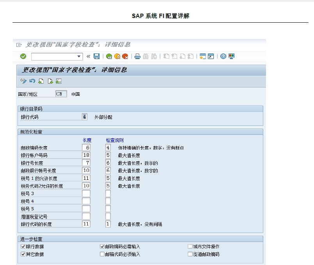Click the empty 税号 4 check rule field
This screenshot has width=314, height=265.
108,201
